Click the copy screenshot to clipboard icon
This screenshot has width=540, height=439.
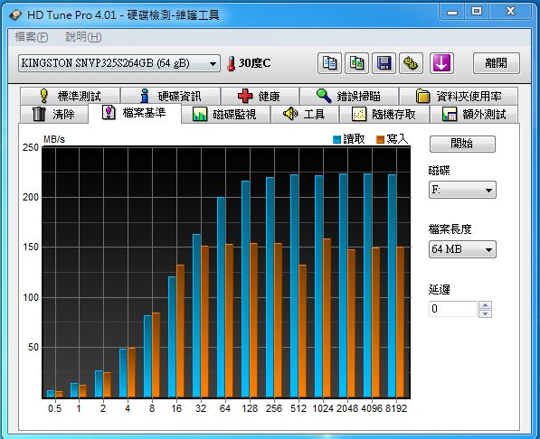point(356,63)
